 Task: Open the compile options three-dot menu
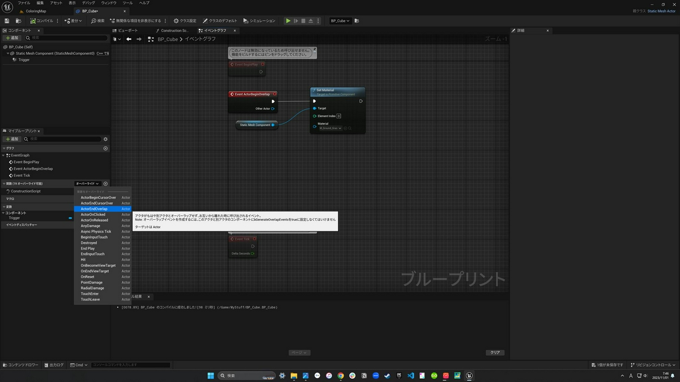[x=58, y=21]
